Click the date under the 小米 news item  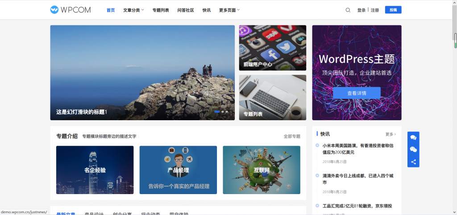click(x=335, y=162)
